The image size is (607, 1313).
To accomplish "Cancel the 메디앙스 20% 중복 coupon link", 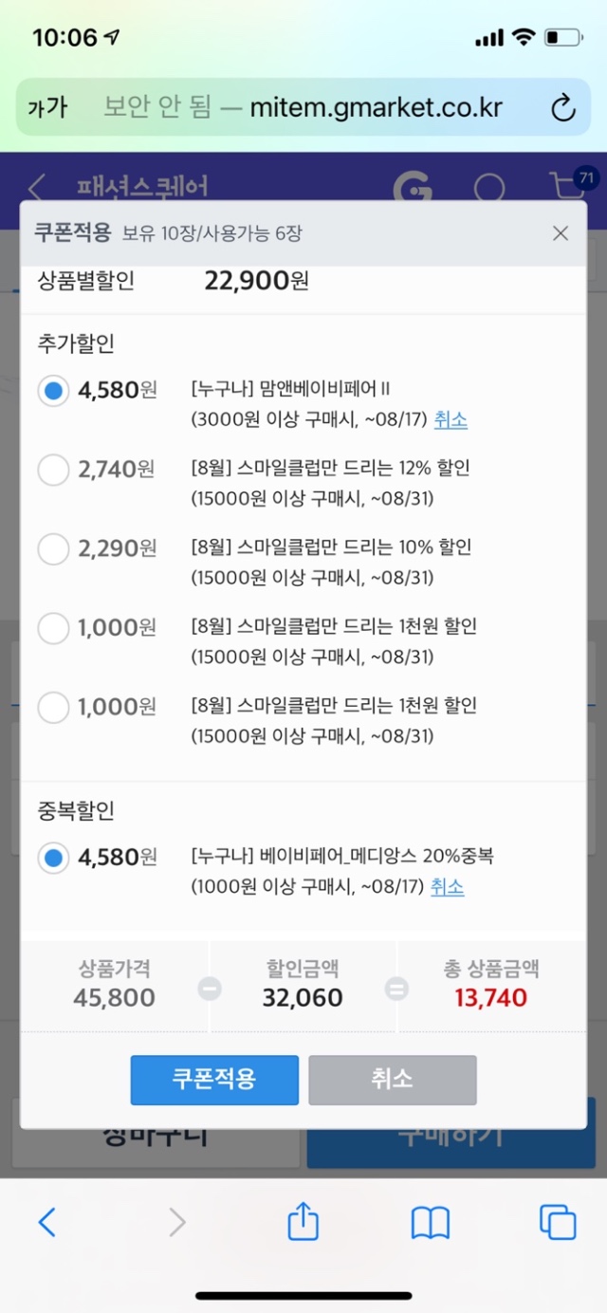I will click(447, 887).
